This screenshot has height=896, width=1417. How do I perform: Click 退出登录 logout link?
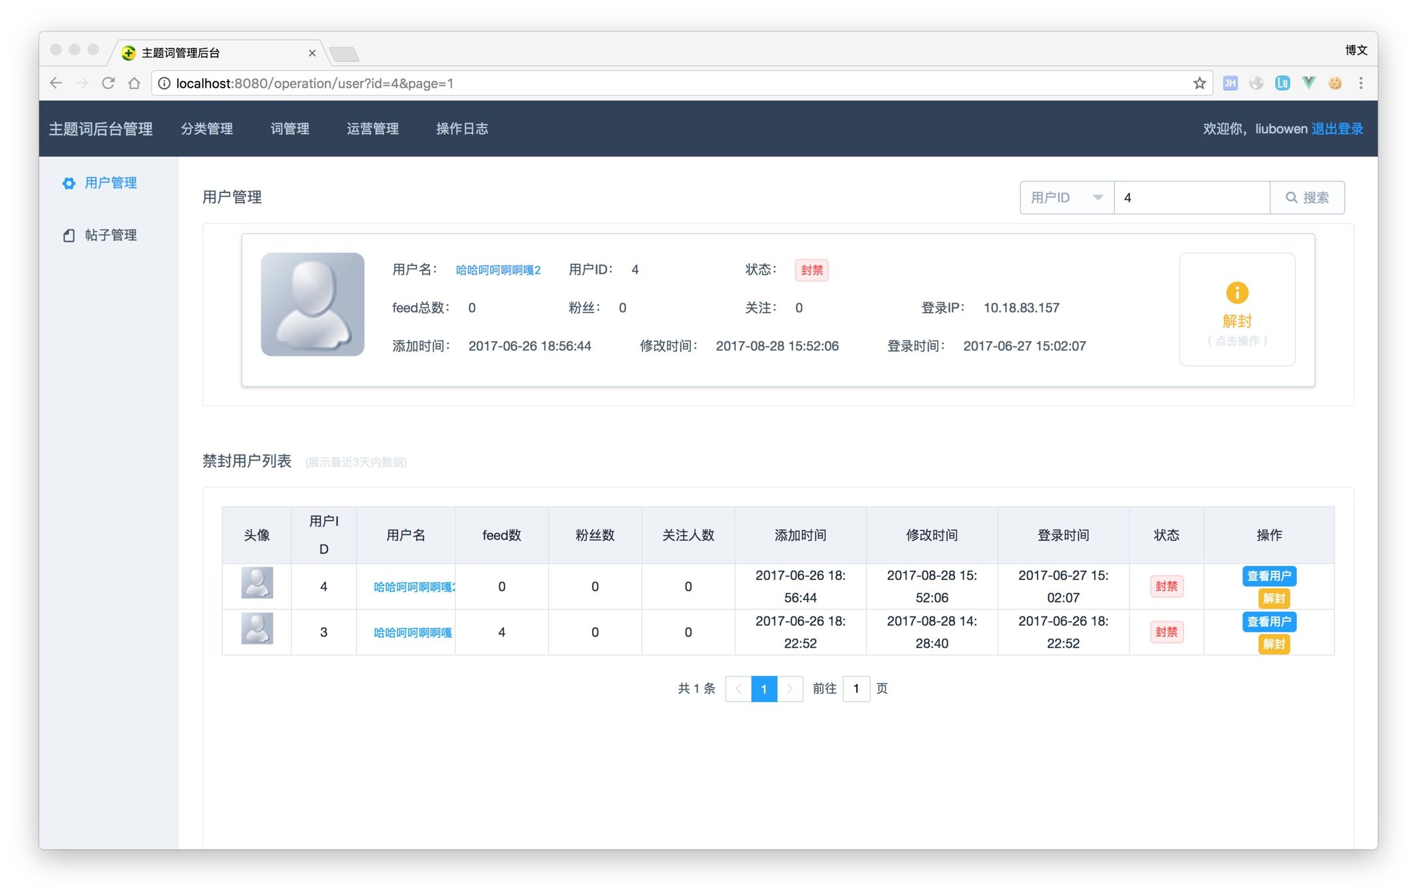[x=1337, y=129]
